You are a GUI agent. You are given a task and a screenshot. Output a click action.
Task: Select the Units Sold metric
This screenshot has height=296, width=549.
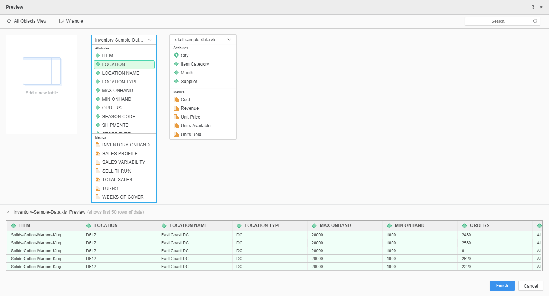[x=191, y=134]
